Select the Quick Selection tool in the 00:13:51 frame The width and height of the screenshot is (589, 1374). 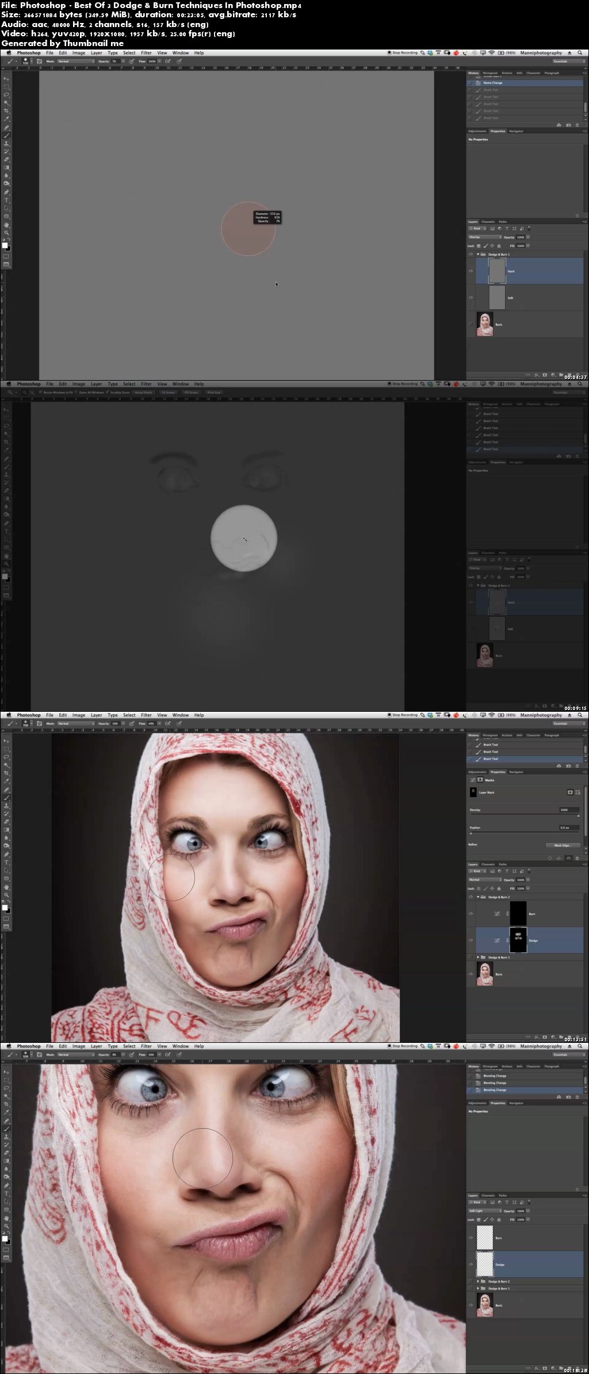point(6,765)
